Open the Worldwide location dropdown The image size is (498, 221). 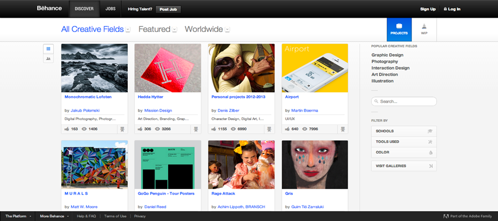pyautogui.click(x=227, y=30)
